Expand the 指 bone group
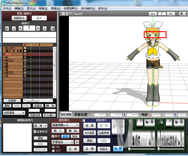 tap(4, 70)
